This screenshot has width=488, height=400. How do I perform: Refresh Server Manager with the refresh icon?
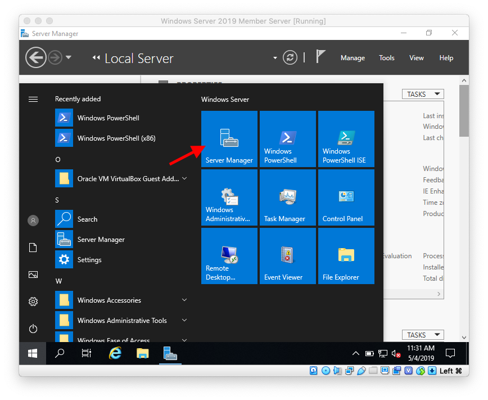[290, 57]
